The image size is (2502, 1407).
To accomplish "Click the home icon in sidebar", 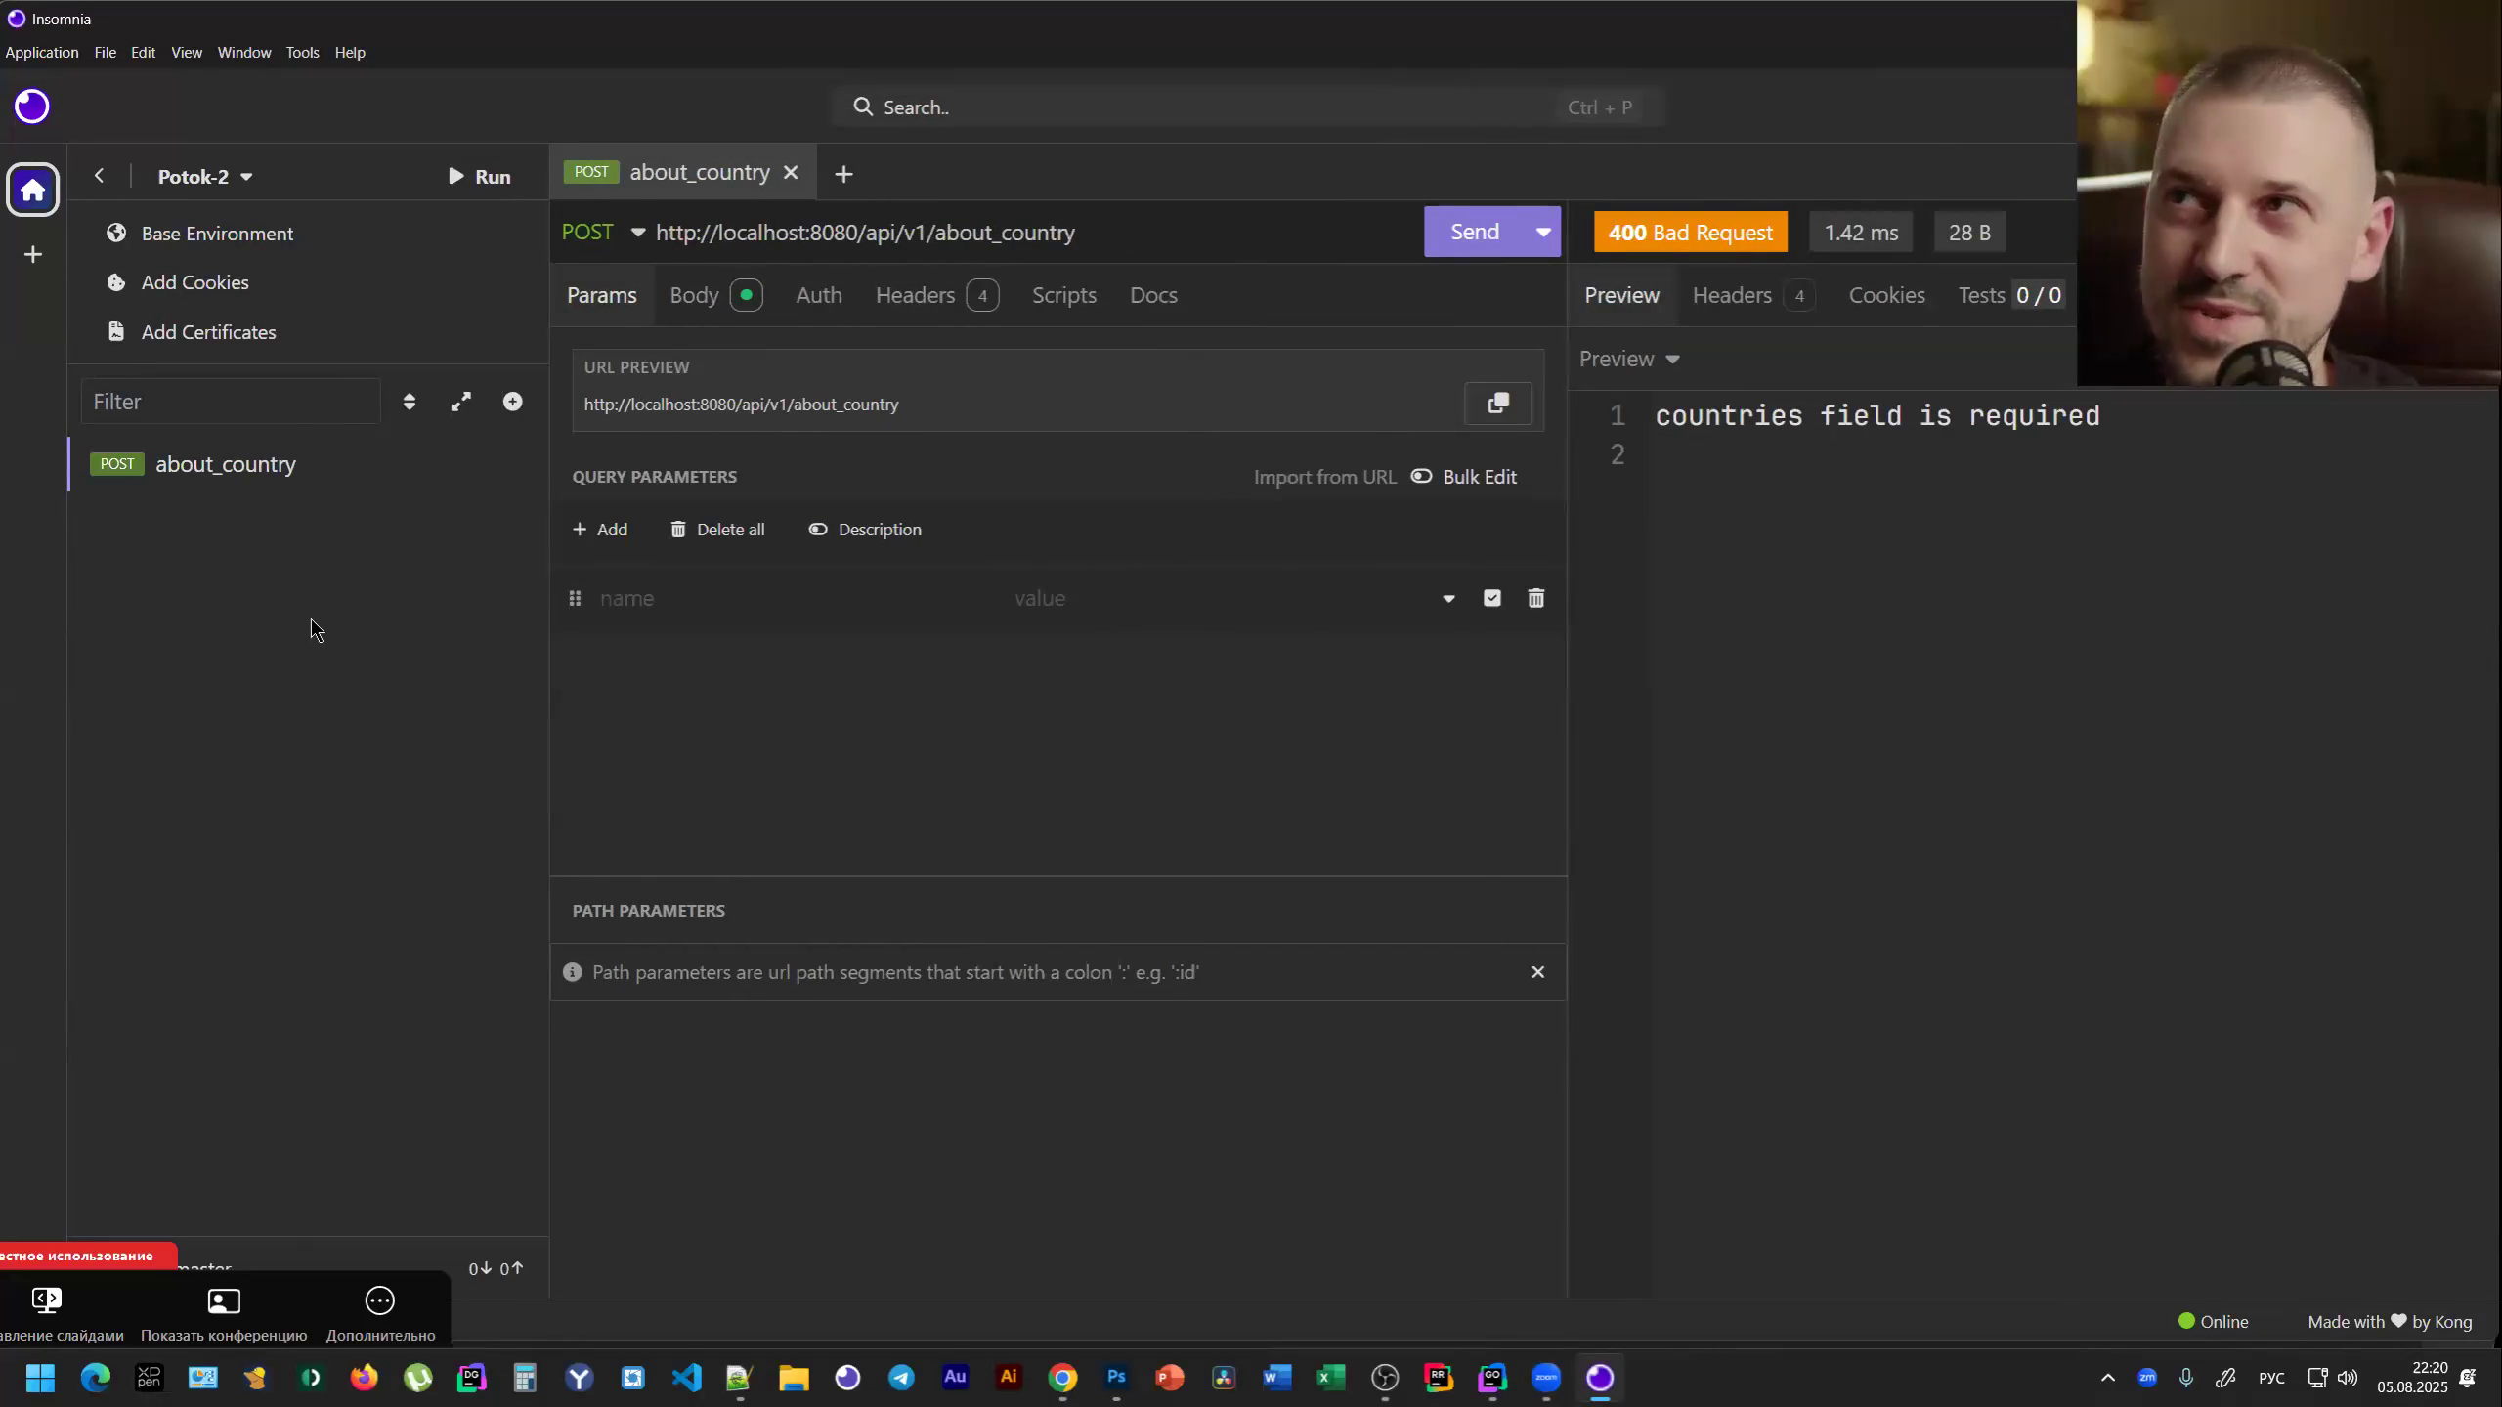I will pos(33,190).
